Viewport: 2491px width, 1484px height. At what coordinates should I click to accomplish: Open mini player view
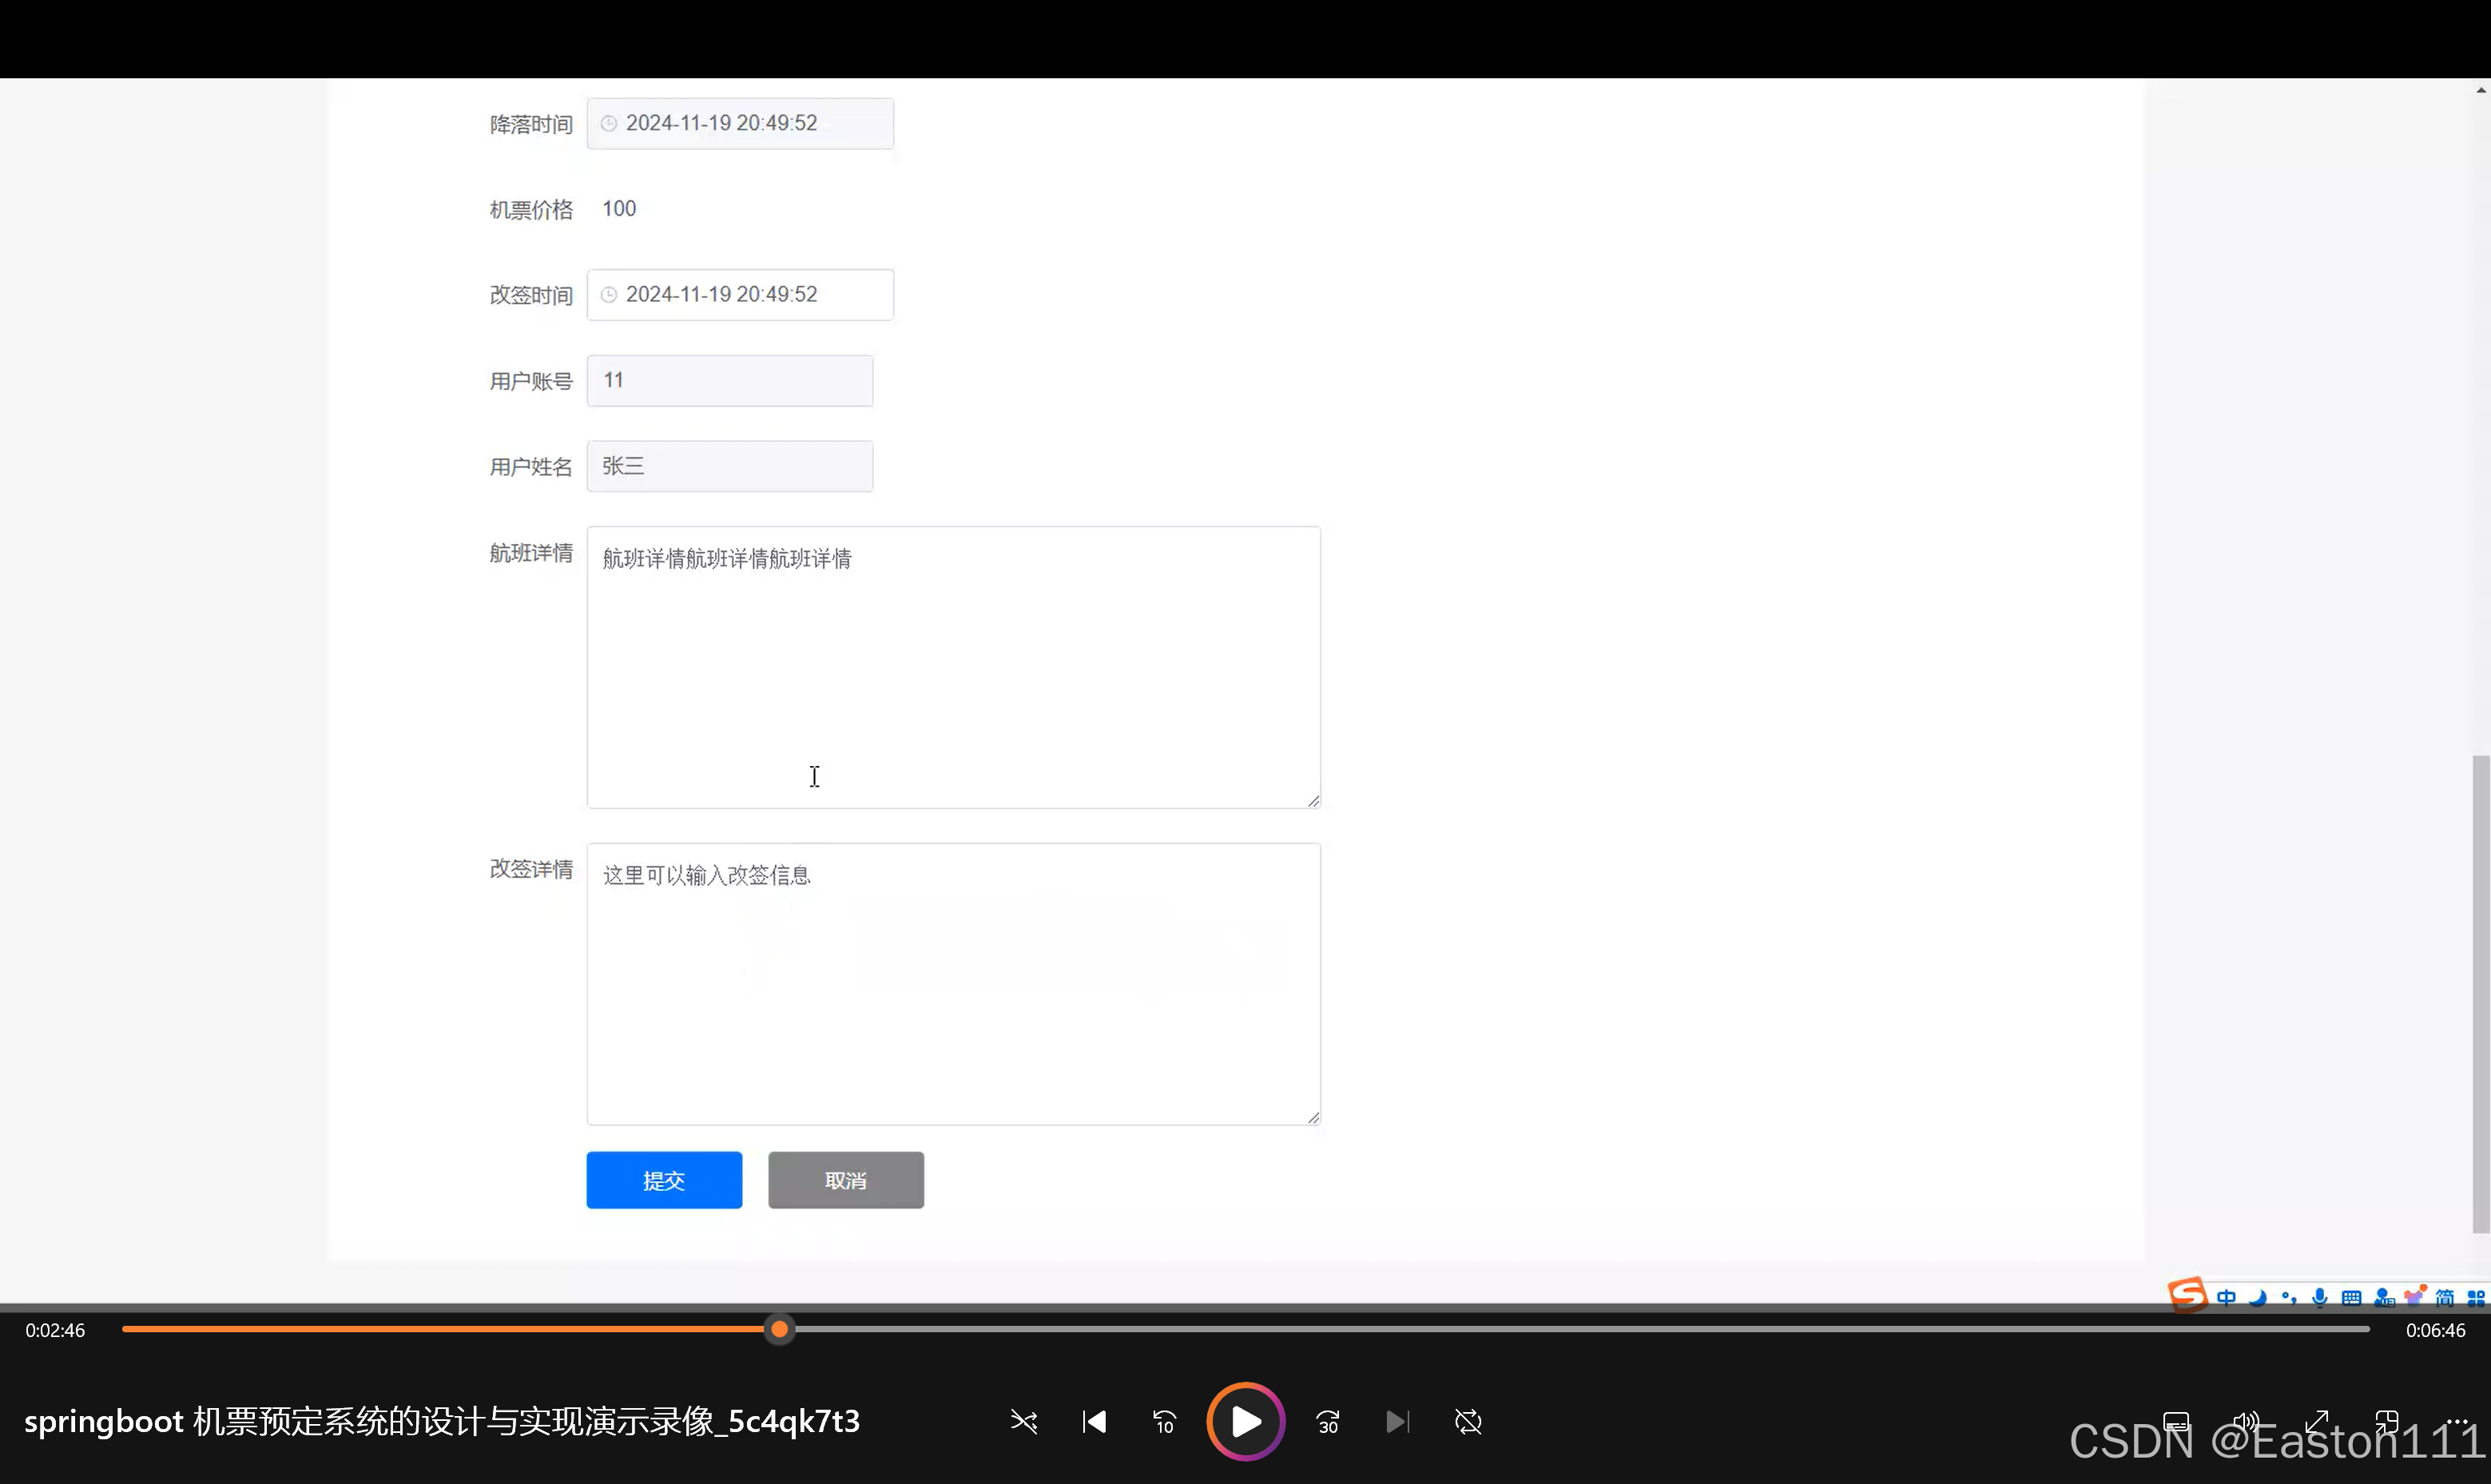coord(2387,1421)
